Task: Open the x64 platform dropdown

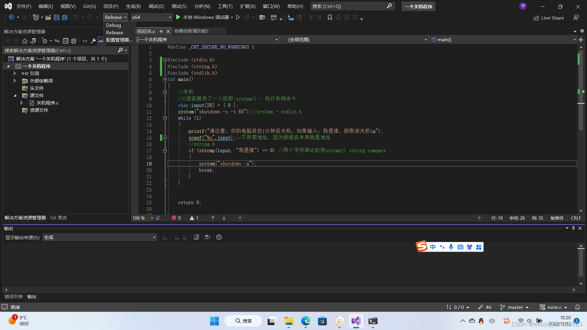Action: 151,17
